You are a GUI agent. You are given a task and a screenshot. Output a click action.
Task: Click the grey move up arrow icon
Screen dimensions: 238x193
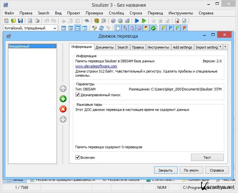(63, 89)
